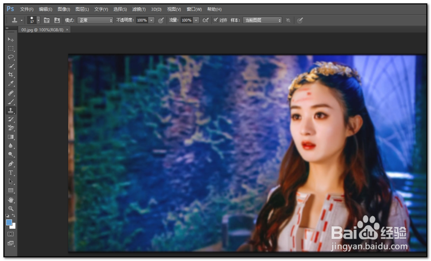Select the Lasso tool
The image size is (431, 261).
(11, 57)
